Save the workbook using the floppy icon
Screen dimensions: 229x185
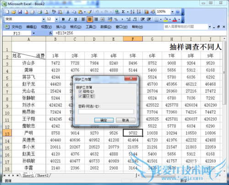click(x=20, y=12)
